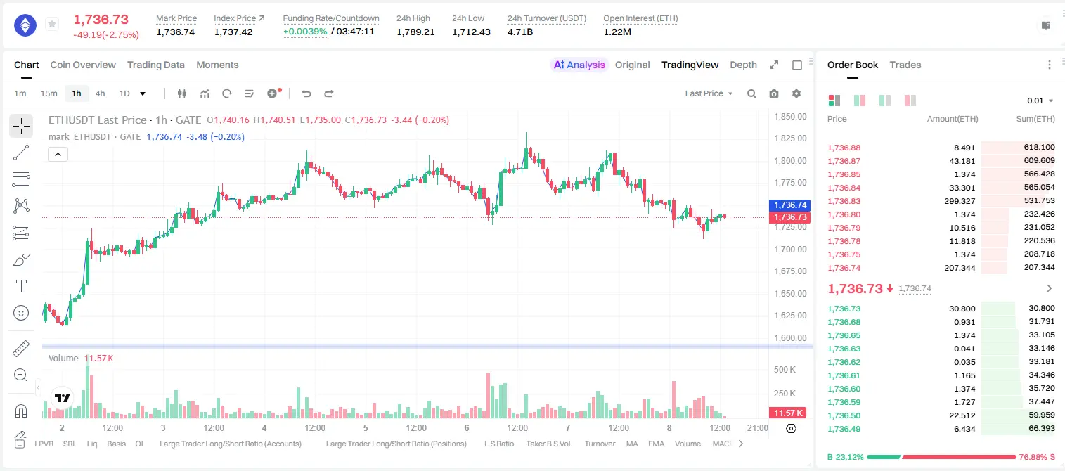
Task: Expand the 0.01 price precision dropdown
Action: 1040,101
